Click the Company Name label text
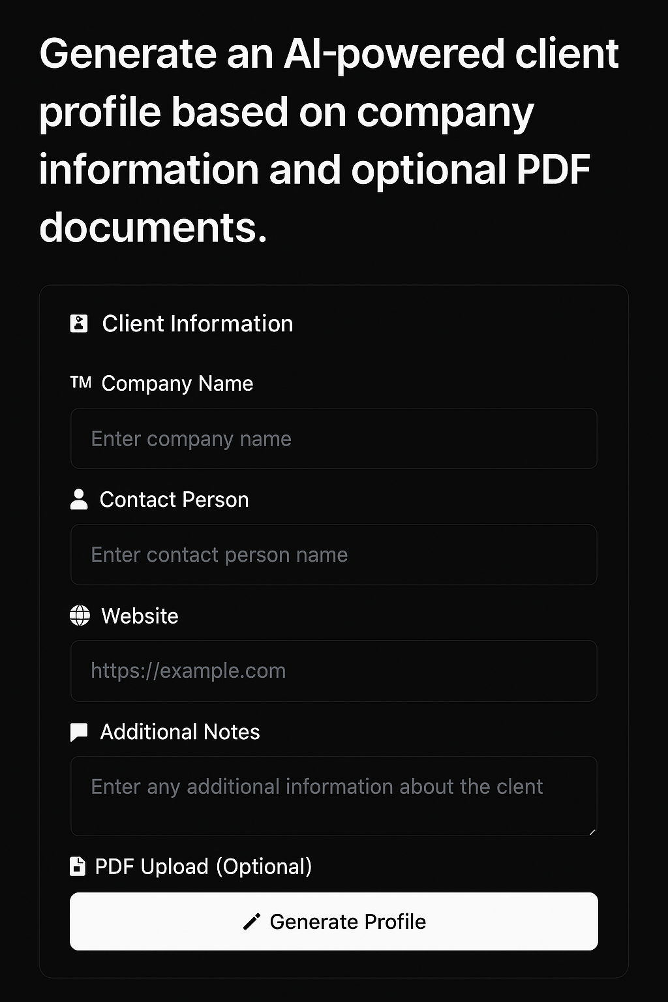Viewport: 668px width, 1002px height. pos(177,384)
